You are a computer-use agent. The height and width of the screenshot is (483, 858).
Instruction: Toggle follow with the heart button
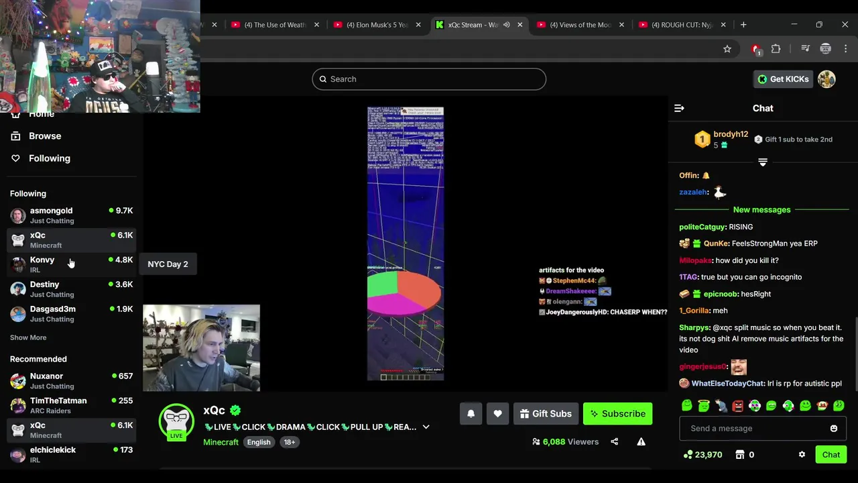497,414
